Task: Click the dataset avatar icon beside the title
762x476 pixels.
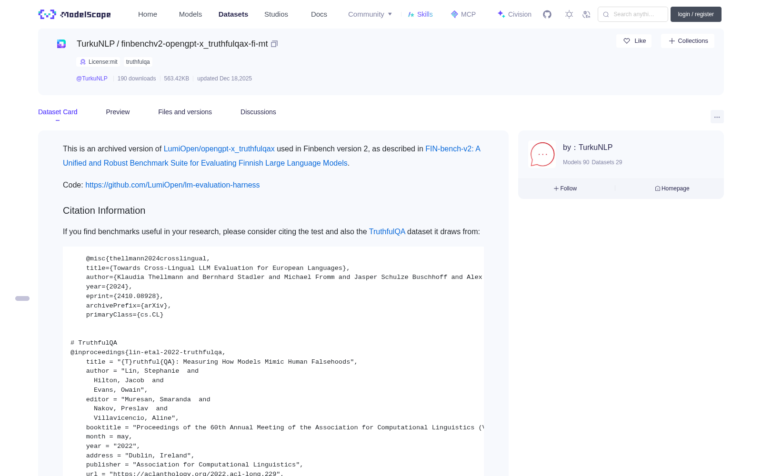Action: pos(61,44)
